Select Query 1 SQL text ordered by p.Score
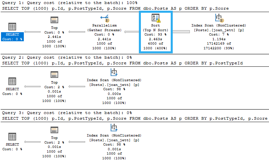269x161 pixels. point(115,8)
